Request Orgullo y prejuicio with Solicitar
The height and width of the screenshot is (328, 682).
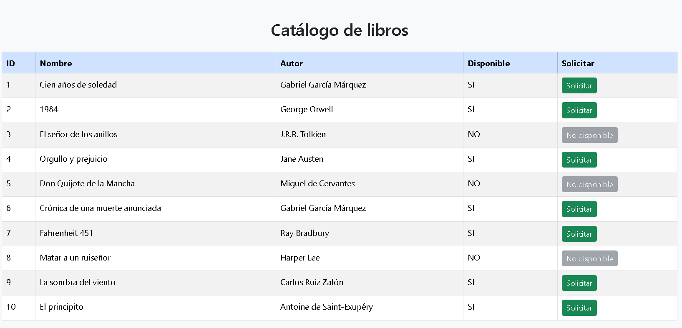pos(579,160)
